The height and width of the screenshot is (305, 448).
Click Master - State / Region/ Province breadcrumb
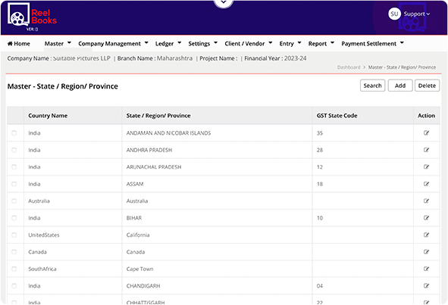402,67
